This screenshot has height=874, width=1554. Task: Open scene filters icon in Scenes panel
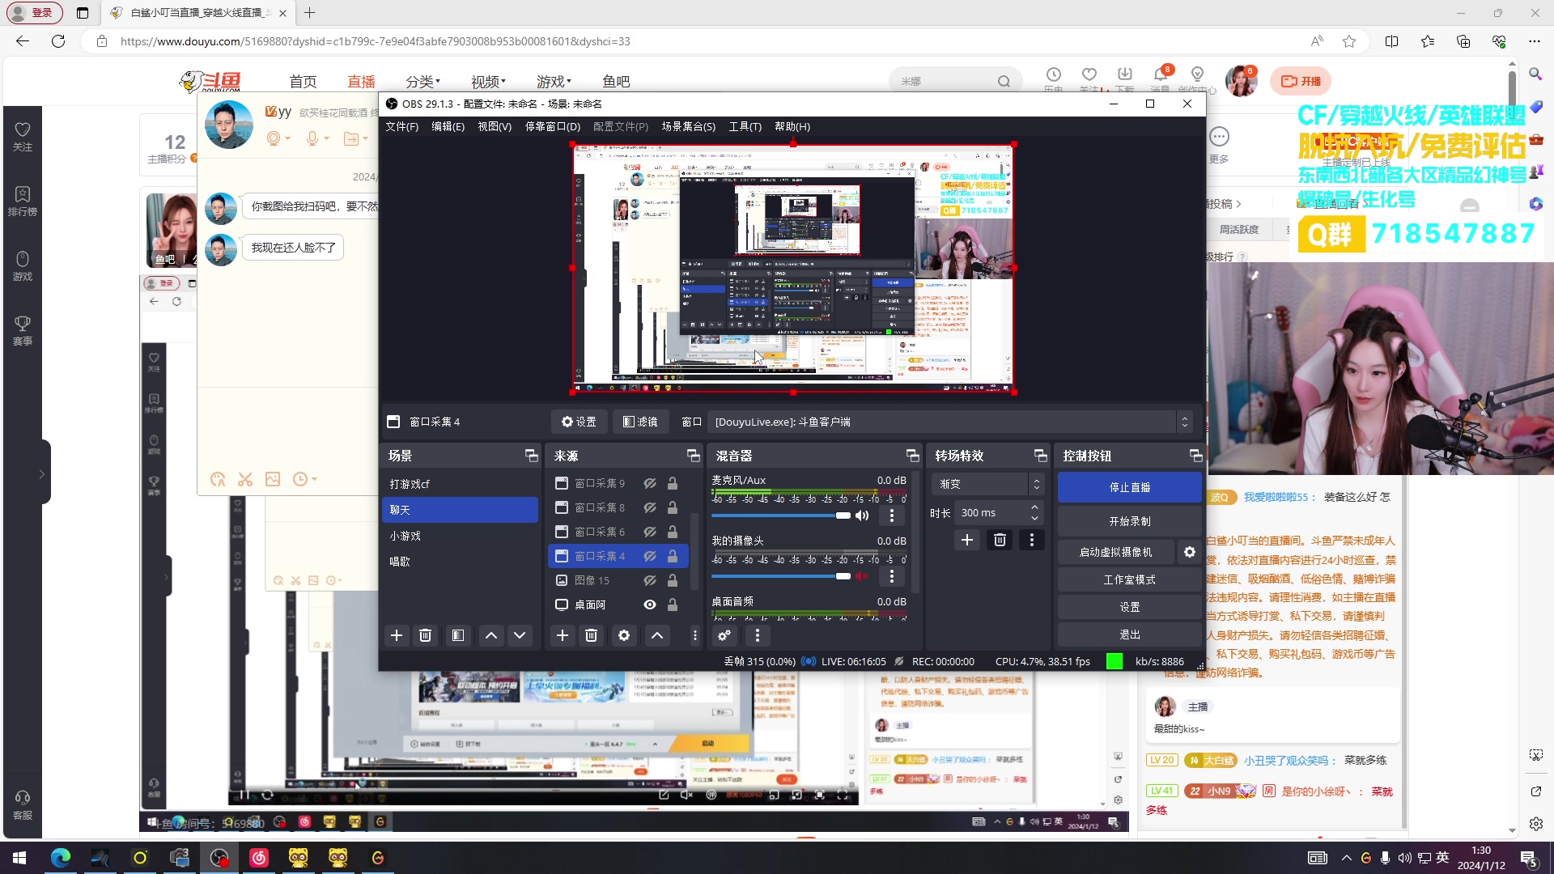(458, 635)
